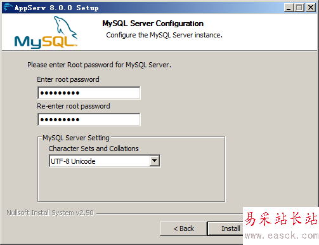Select the UTF-8 Unicode combo box text
319x245 pixels.
pyautogui.click(x=73, y=161)
